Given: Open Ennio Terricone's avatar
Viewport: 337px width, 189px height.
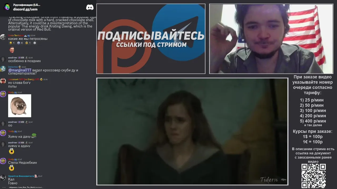Looking at the screenshot, I should point(3,37).
